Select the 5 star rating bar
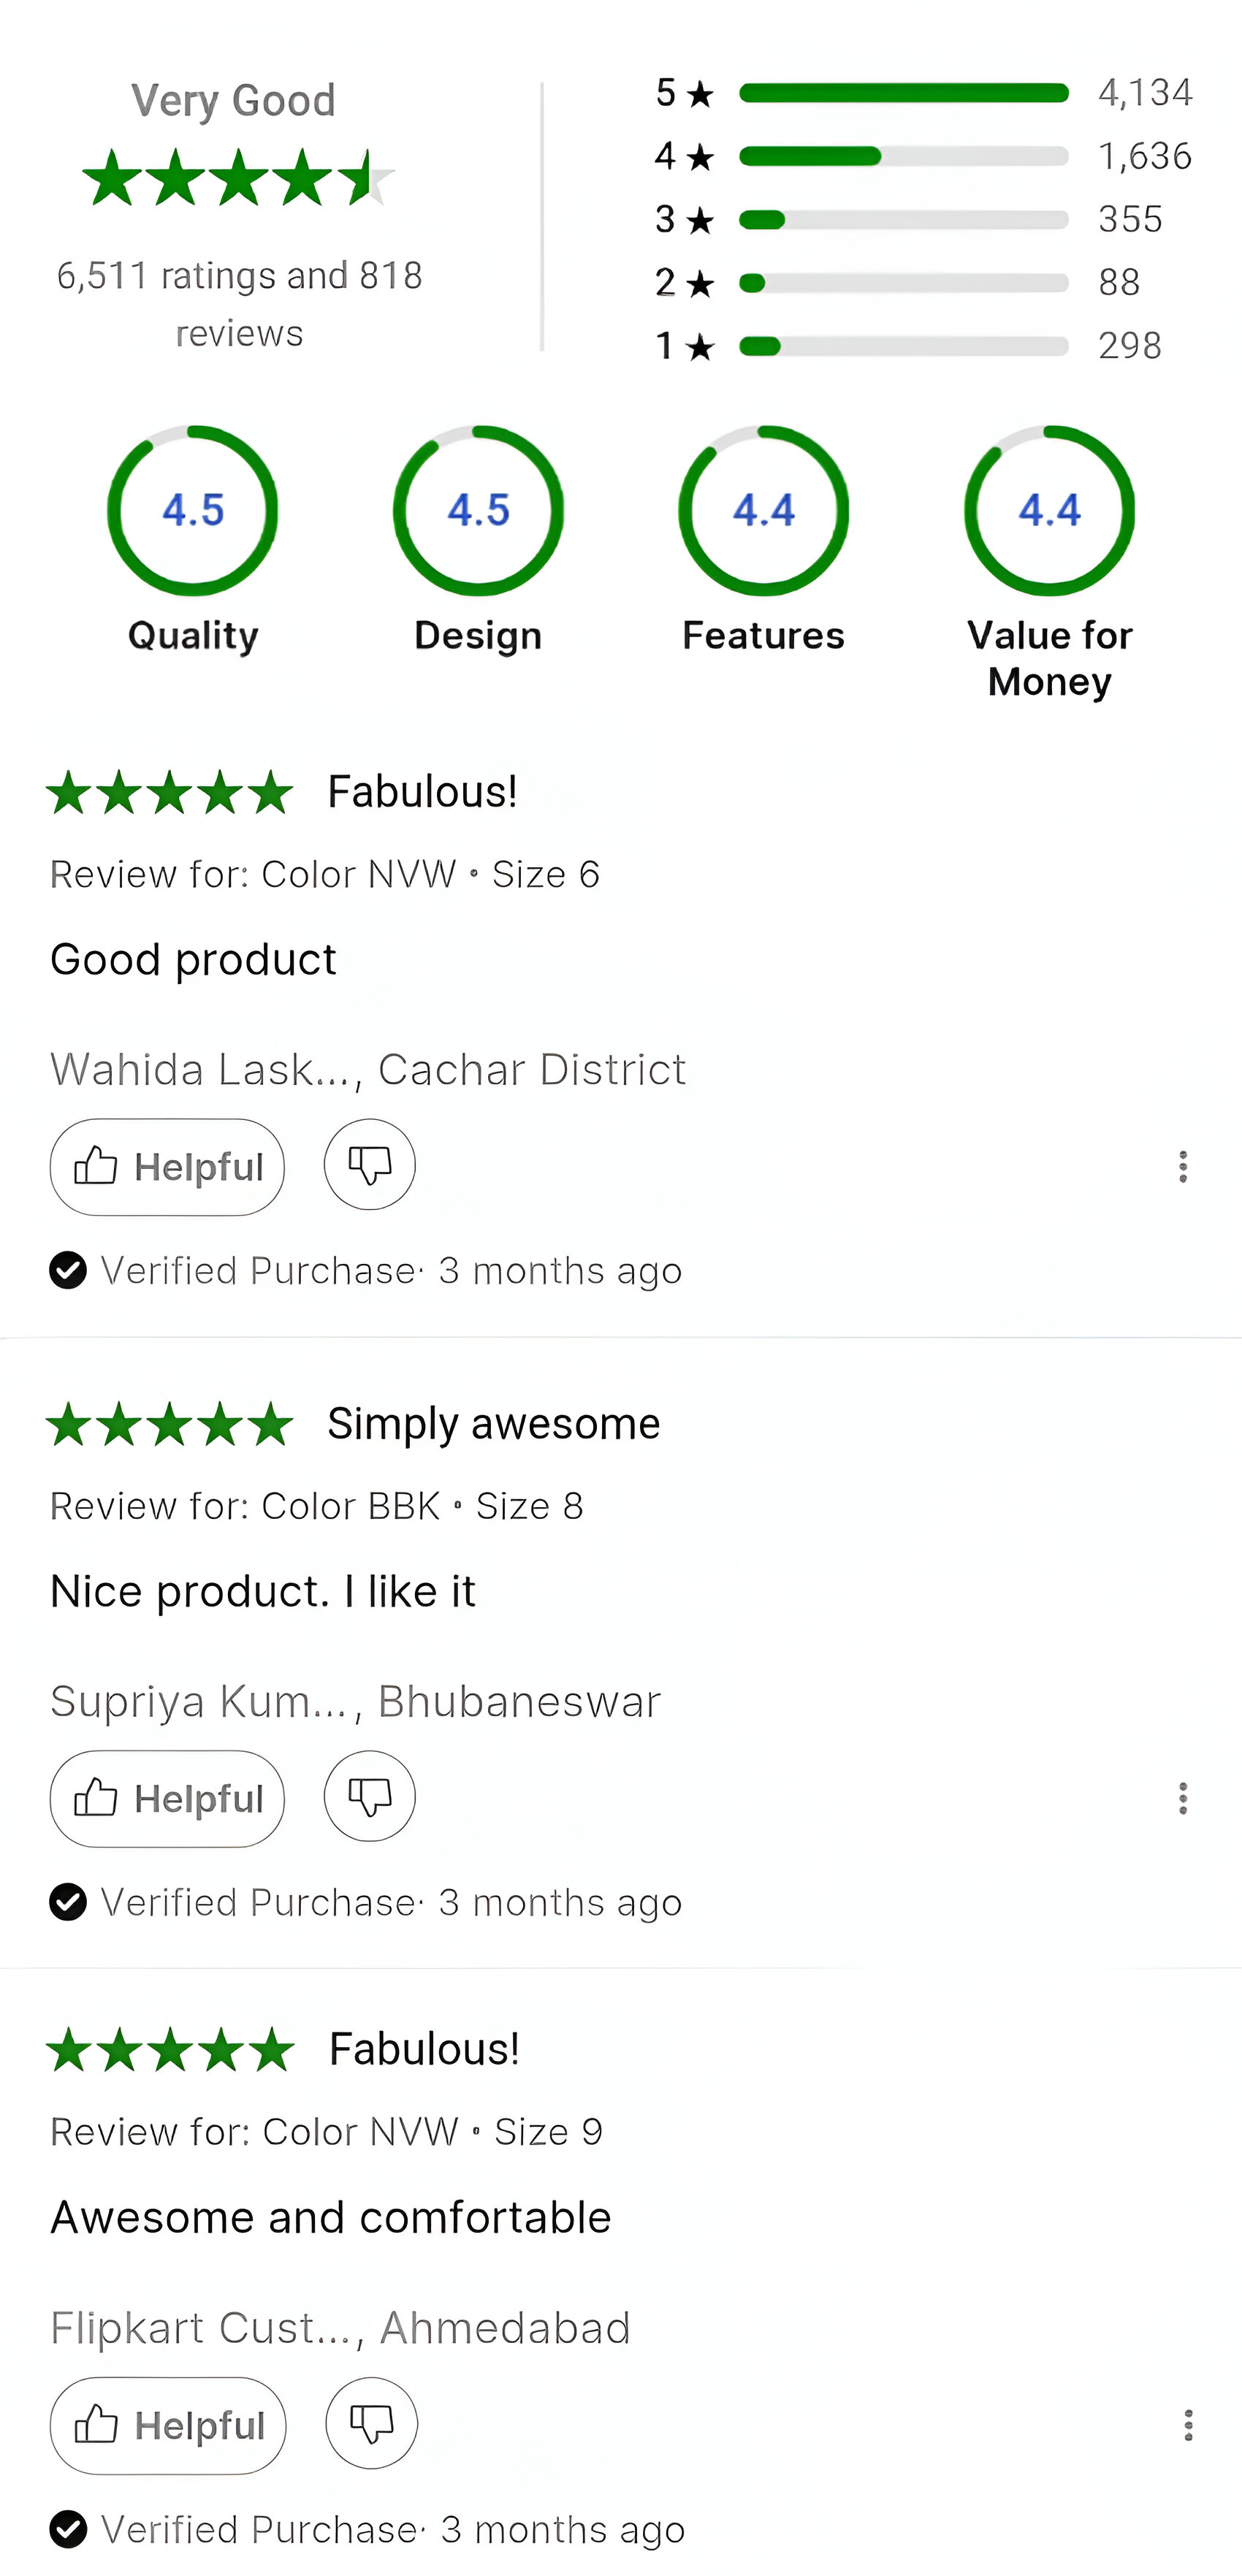 click(x=903, y=93)
